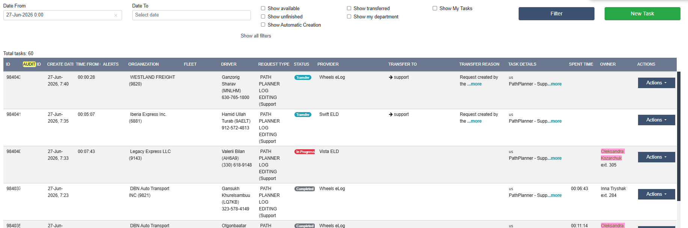Tick Show transferred checkbox
This screenshot has width=688, height=228.
(349, 8)
